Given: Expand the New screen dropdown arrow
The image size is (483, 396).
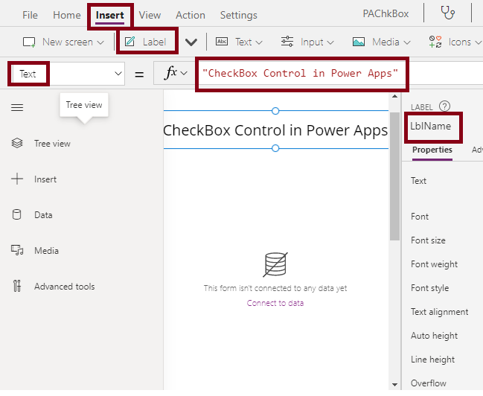Looking at the screenshot, I should point(100,42).
